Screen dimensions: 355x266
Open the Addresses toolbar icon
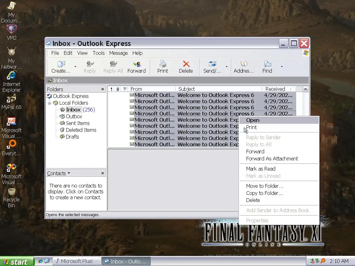click(244, 64)
